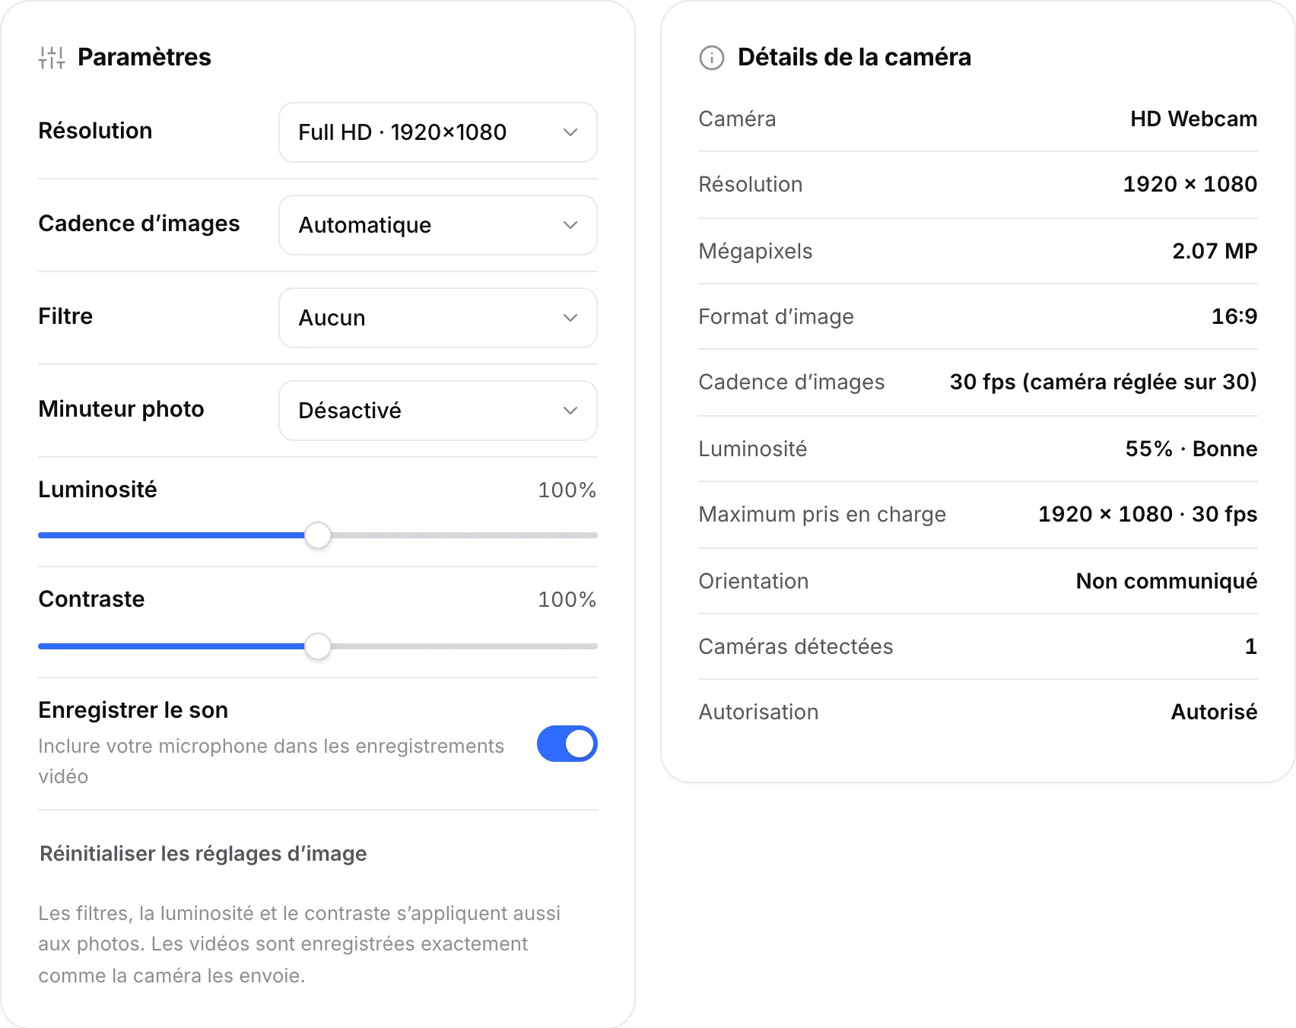The image size is (1296, 1028).
Task: Open the Résolution dropdown showing Full HD
Action: [x=438, y=132]
